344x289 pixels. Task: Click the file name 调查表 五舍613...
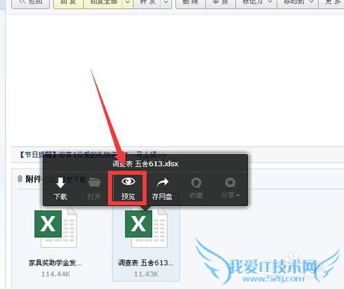(146, 263)
